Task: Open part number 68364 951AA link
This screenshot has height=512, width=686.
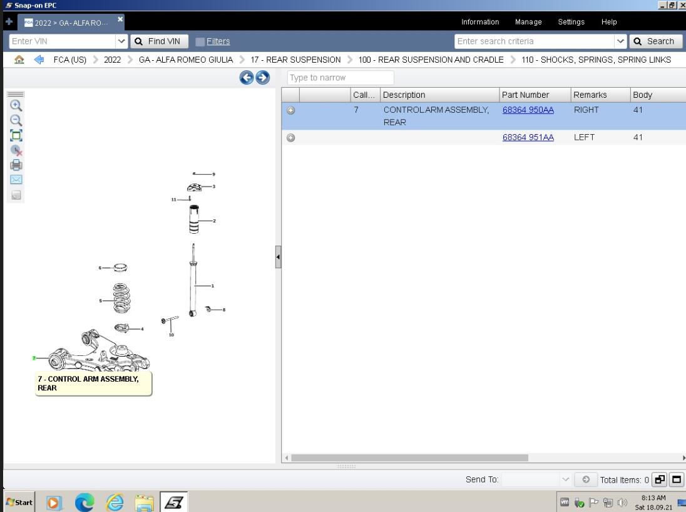Action: click(528, 137)
